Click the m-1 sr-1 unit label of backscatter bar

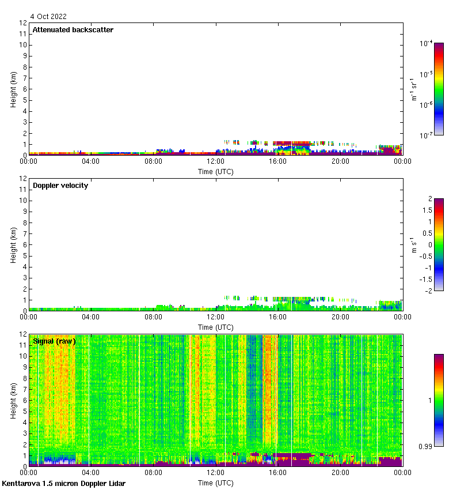coord(413,89)
